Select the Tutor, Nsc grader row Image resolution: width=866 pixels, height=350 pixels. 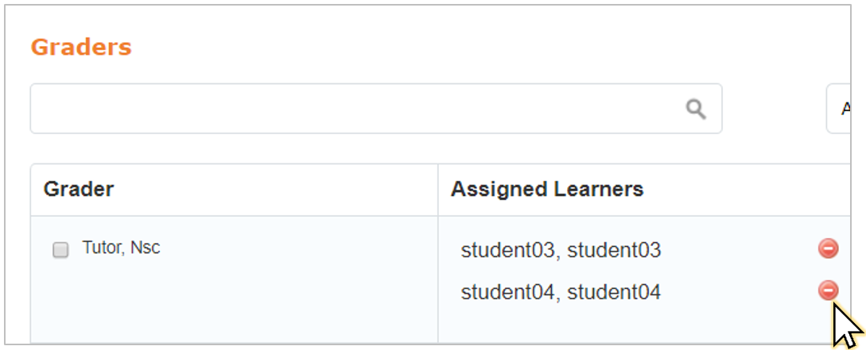pos(441,280)
